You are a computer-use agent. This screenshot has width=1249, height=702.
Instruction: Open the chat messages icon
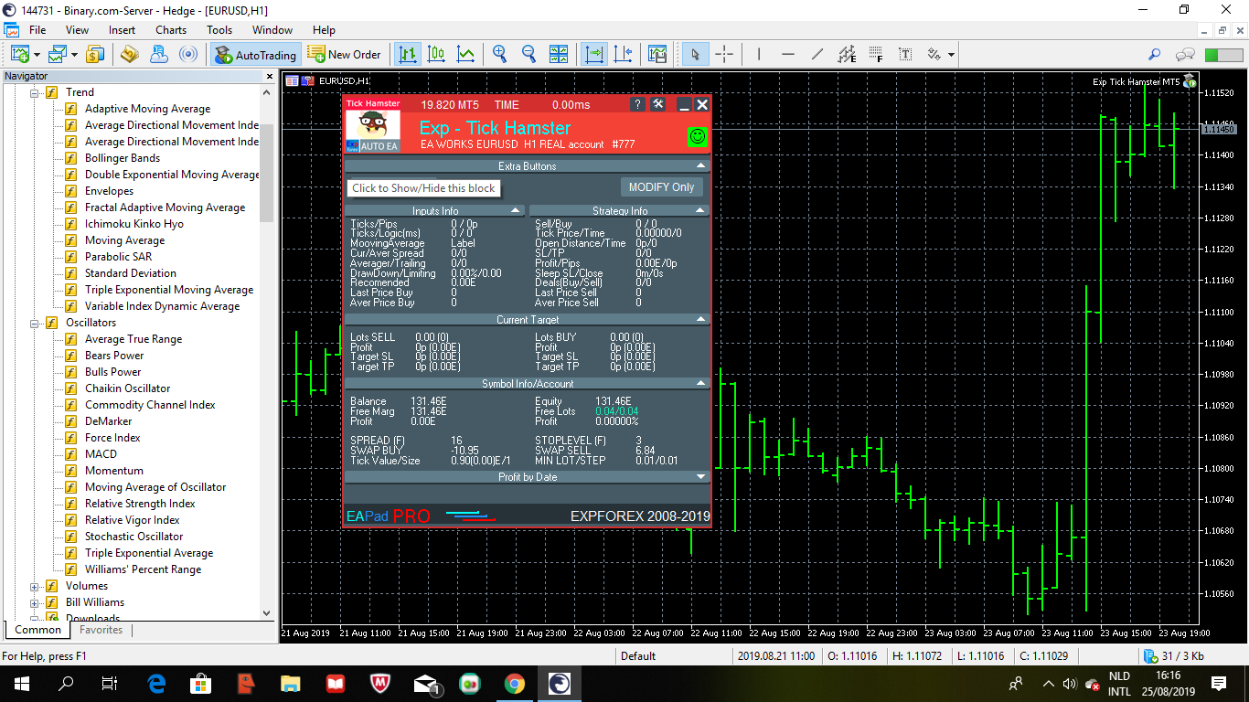click(1186, 55)
